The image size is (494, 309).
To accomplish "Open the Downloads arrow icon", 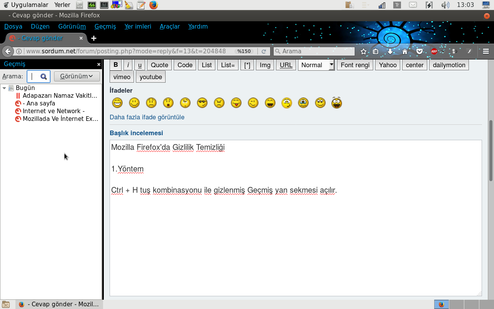I will click(x=390, y=51).
